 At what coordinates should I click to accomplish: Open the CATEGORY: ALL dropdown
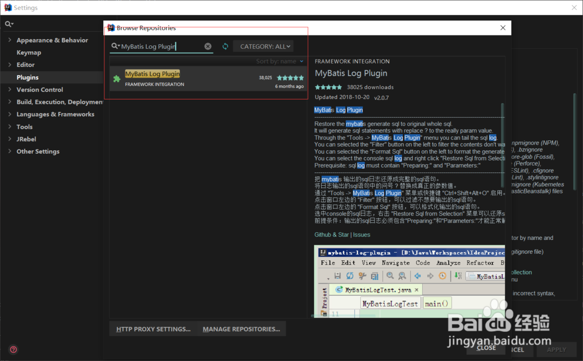(264, 47)
